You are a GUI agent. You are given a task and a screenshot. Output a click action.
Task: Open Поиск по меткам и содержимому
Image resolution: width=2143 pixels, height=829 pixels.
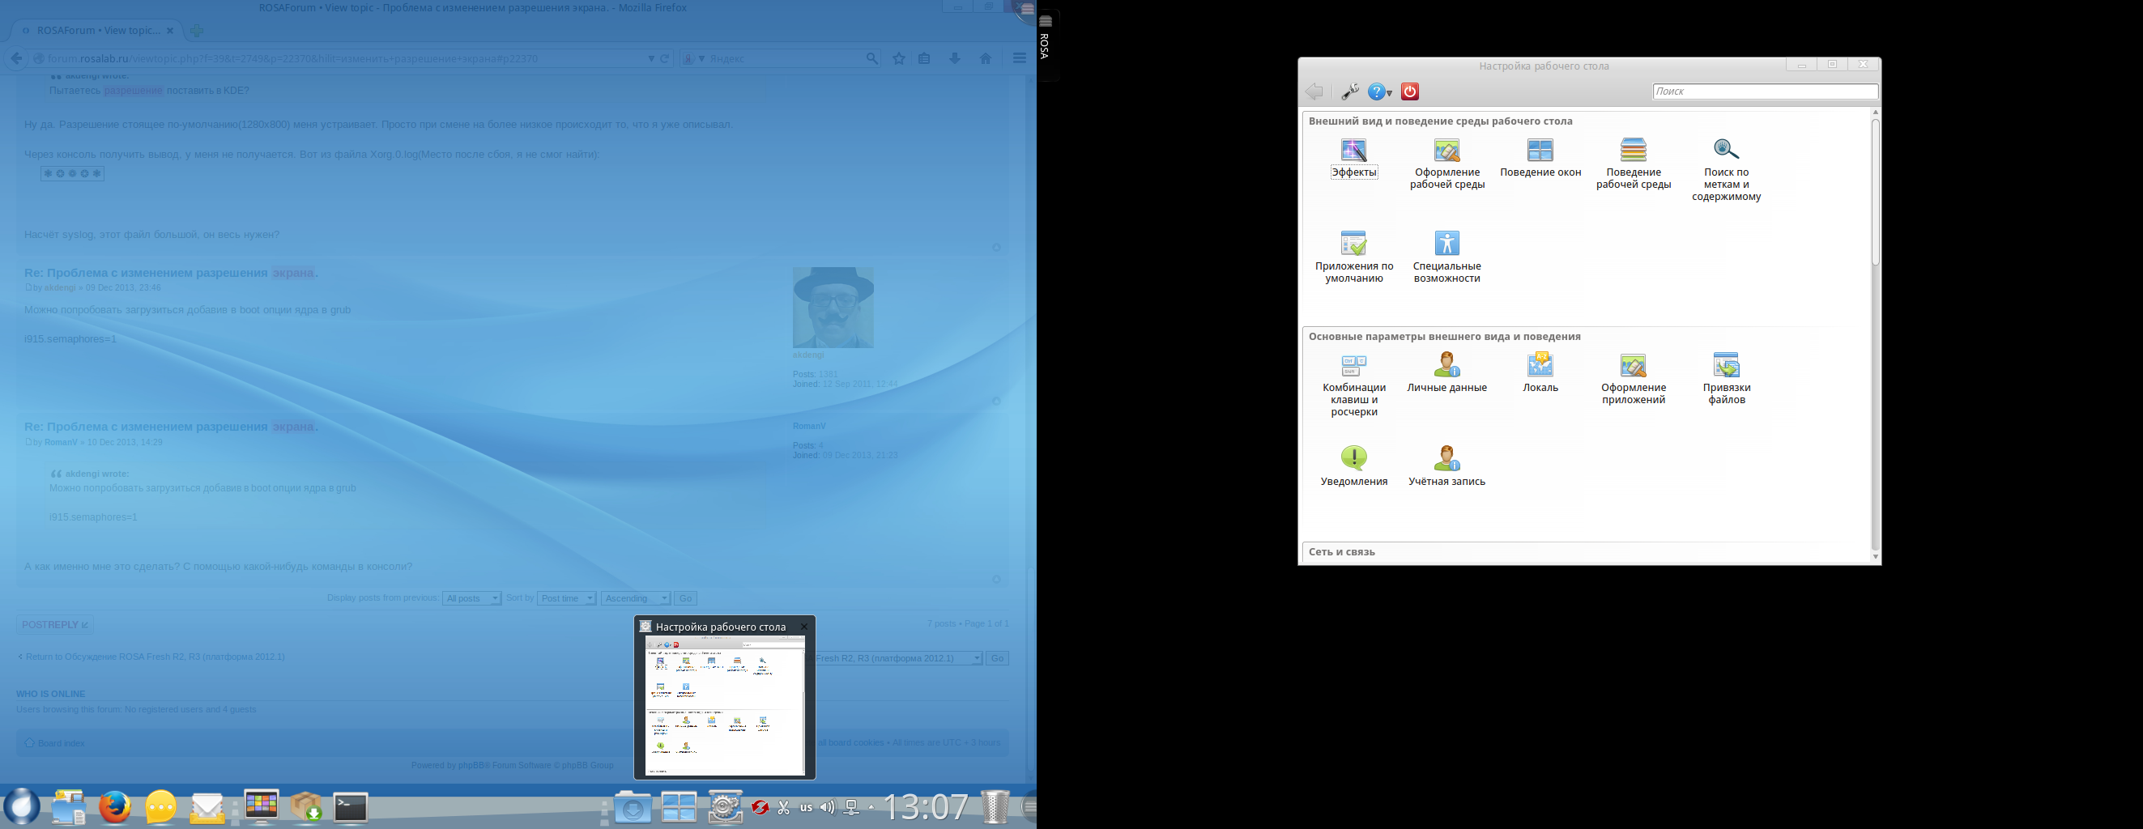pyautogui.click(x=1725, y=151)
